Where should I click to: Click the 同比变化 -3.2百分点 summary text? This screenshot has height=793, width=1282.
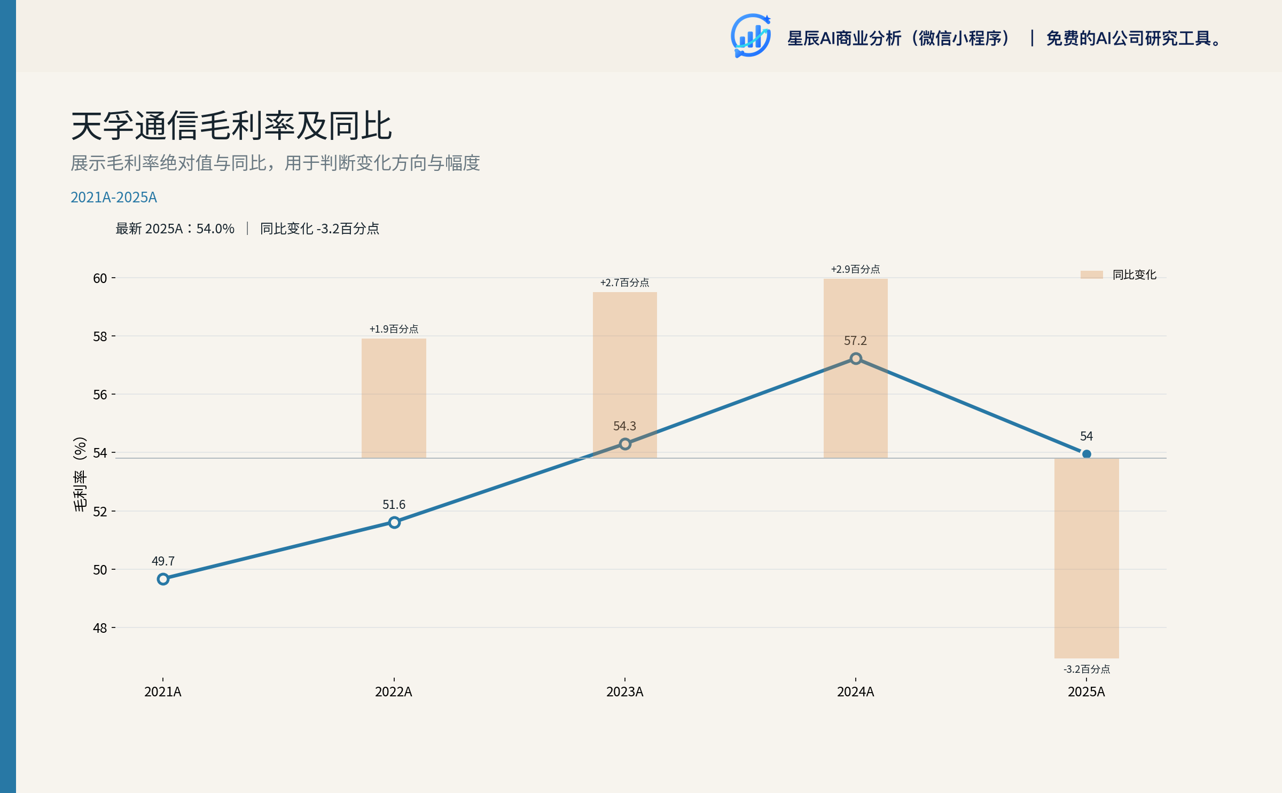(x=319, y=229)
